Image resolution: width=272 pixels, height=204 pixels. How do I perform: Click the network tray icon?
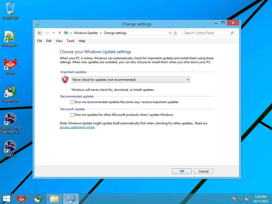(x=241, y=199)
